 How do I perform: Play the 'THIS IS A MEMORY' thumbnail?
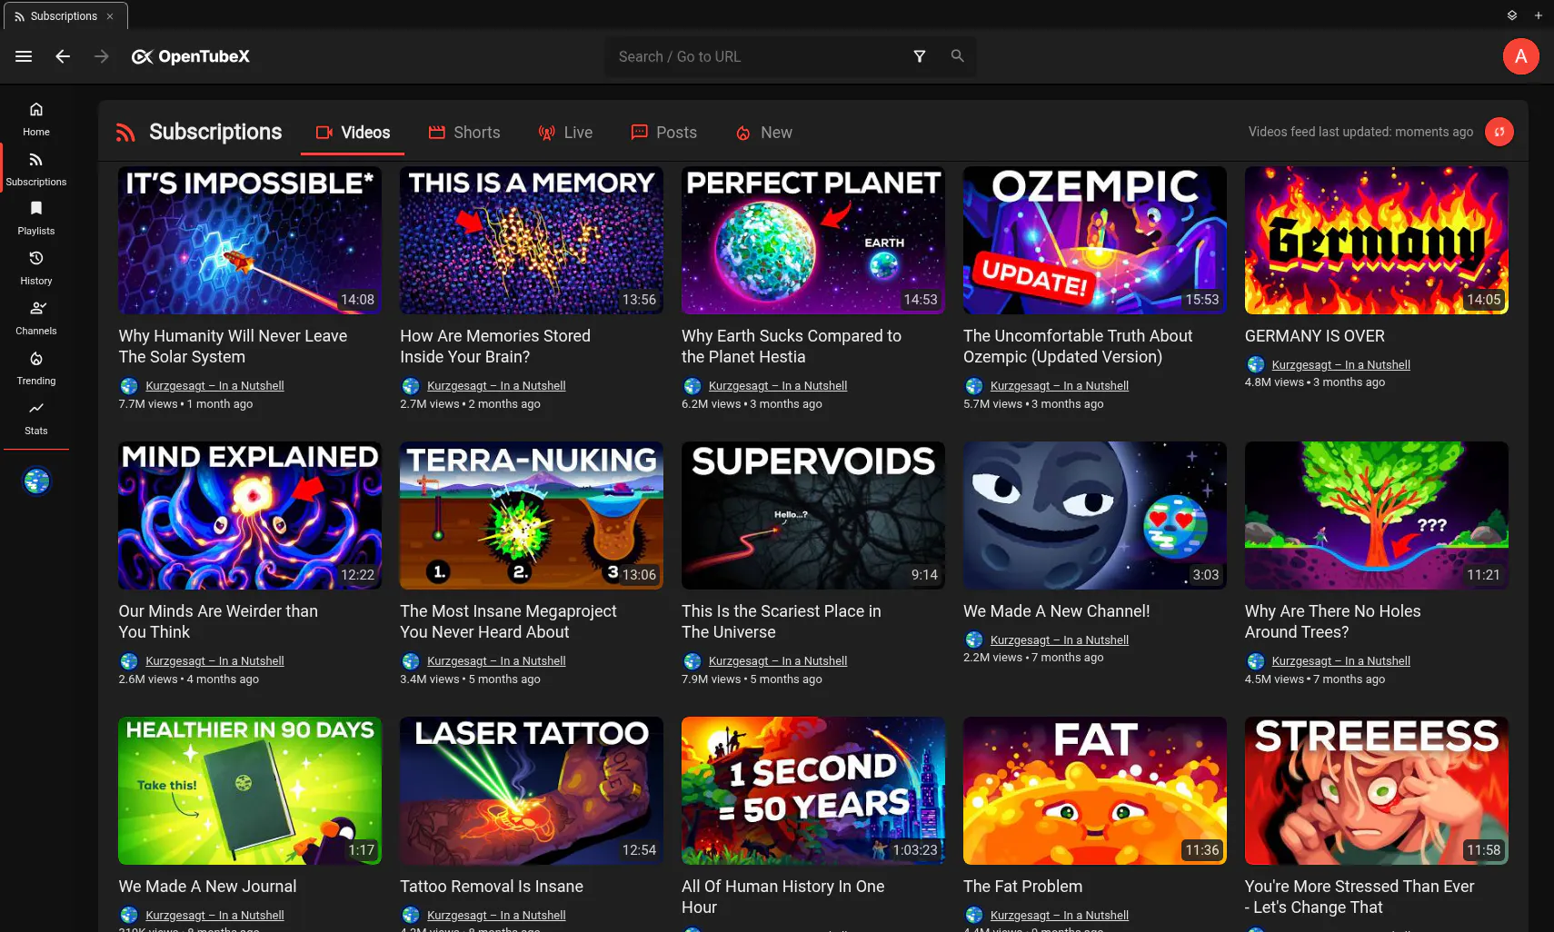pyautogui.click(x=532, y=241)
